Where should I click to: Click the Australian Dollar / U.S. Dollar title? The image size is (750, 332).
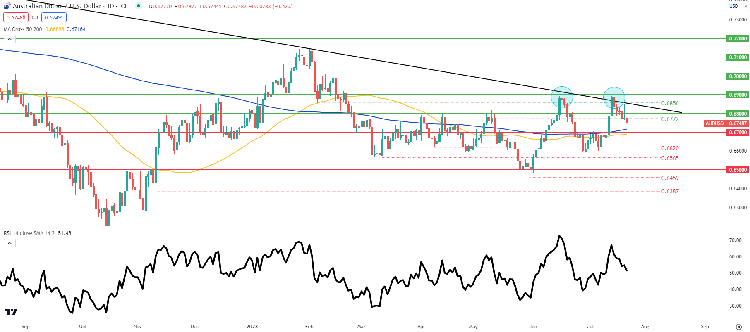(57, 6)
